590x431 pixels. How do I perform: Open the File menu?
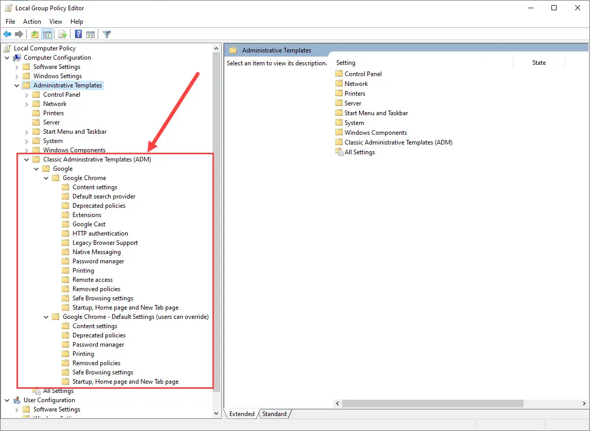click(x=10, y=22)
